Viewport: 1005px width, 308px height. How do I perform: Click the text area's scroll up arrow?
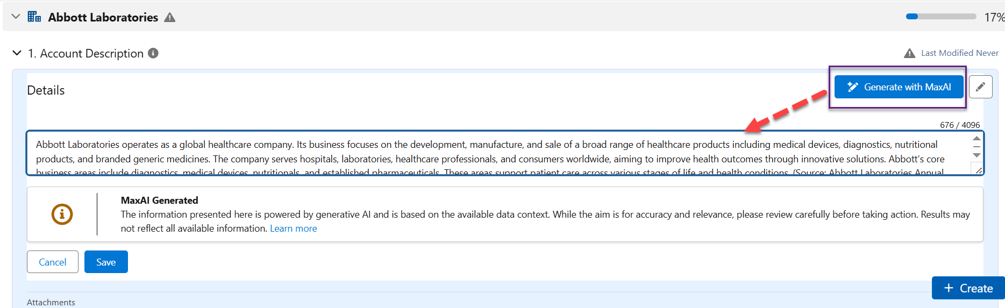tap(977, 139)
